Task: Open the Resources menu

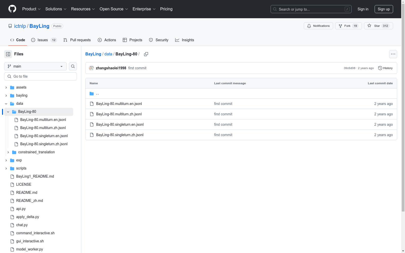Action: click(x=83, y=9)
